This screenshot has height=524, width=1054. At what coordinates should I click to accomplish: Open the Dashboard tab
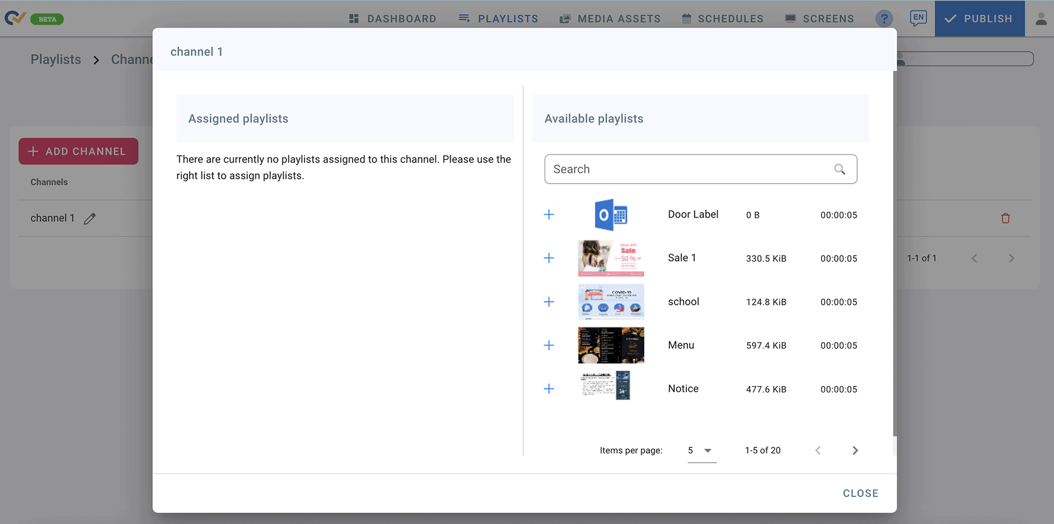pos(392,19)
